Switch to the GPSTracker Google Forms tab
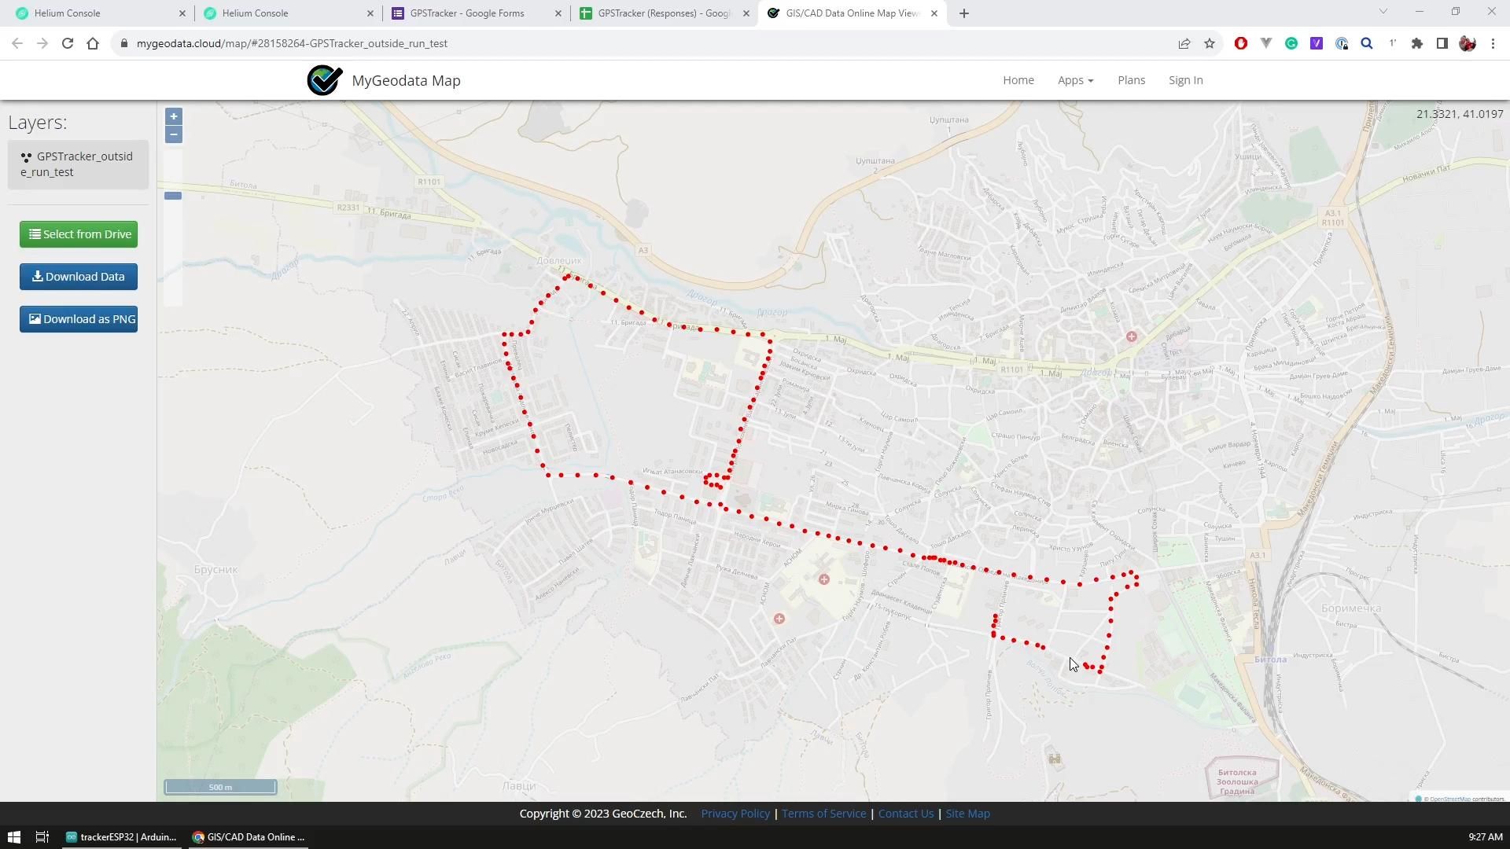1510x849 pixels. pos(466,13)
